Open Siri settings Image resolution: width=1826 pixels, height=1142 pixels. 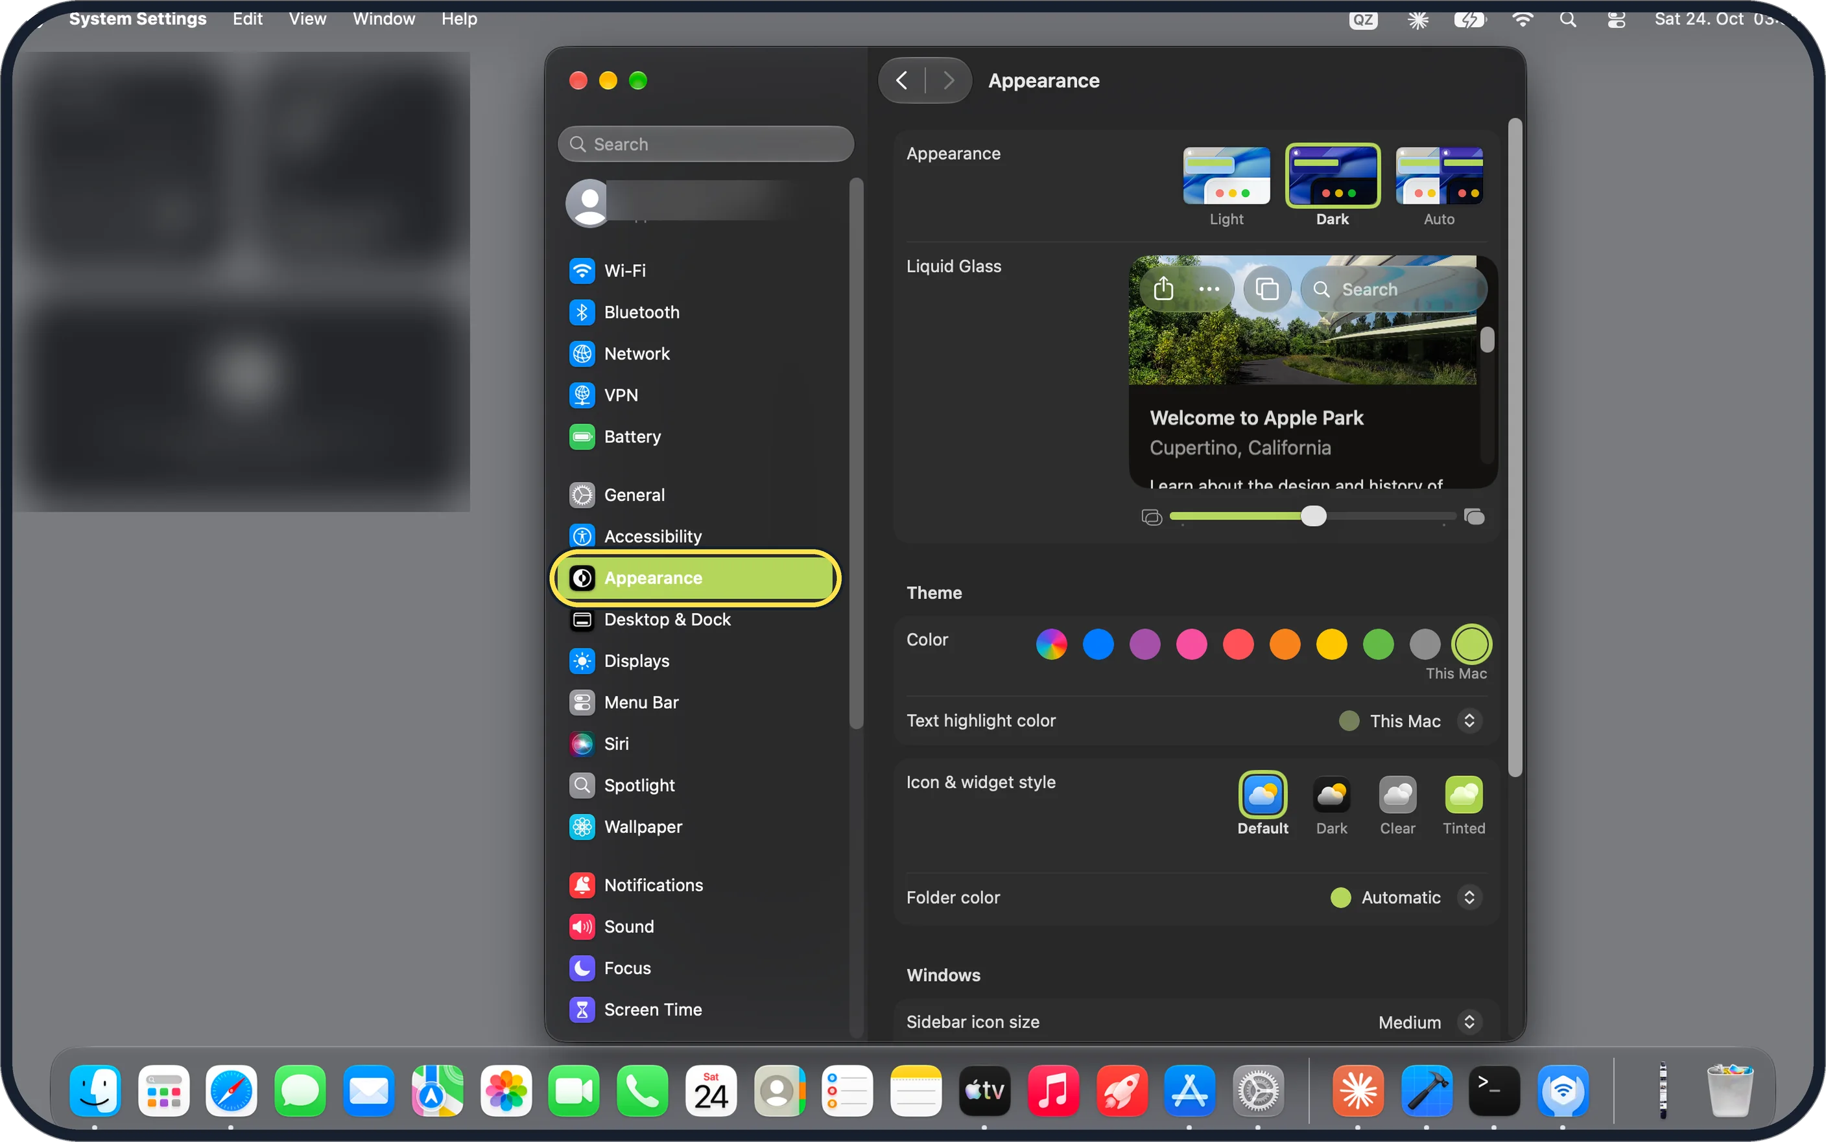[695, 744]
